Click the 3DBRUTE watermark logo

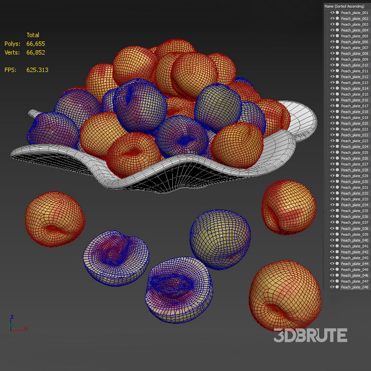coord(310,335)
